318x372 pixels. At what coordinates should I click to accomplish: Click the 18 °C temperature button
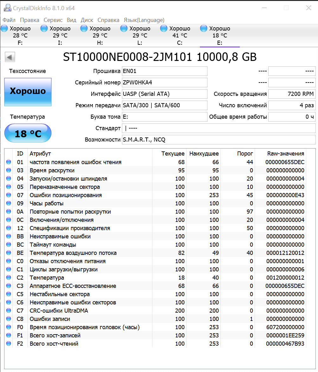(x=28, y=133)
